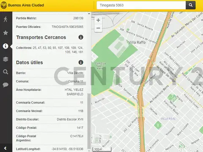
Task: Open the favorites star icon
Action: pyautogui.click(x=5, y=33)
